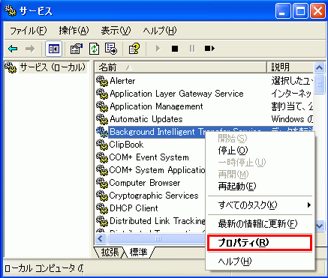The width and height of the screenshot is (328, 278).
Task: Select the COM+ Event System service
Action: pos(149,157)
